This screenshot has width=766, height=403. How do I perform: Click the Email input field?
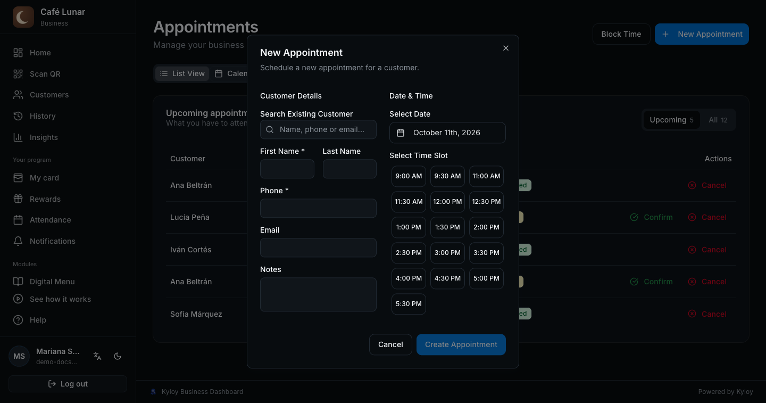pyautogui.click(x=318, y=248)
